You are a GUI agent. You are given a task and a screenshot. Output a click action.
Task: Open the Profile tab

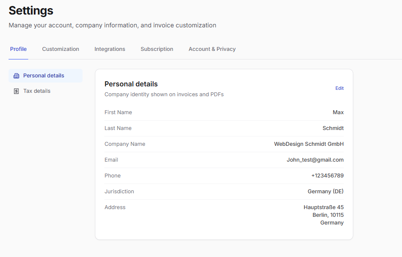(18, 49)
